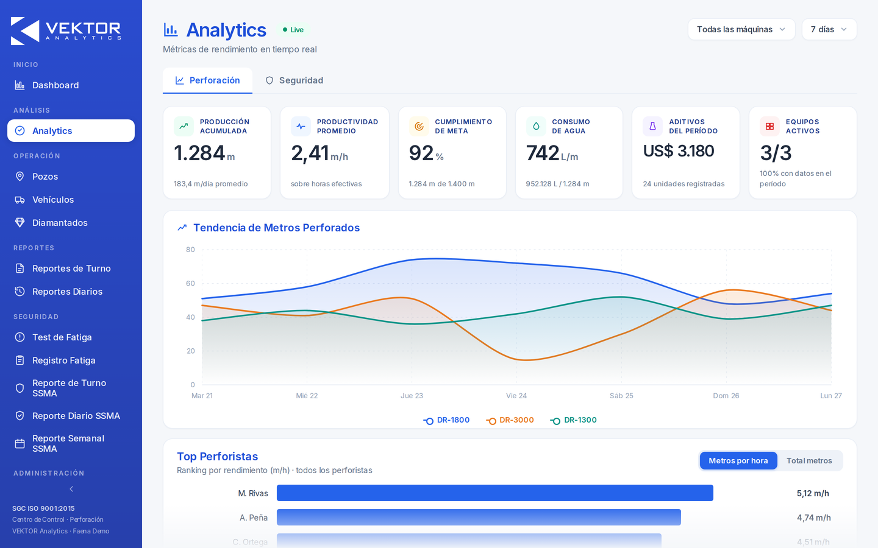
Task: Click the Top Perforistas heading
Action: tap(217, 457)
